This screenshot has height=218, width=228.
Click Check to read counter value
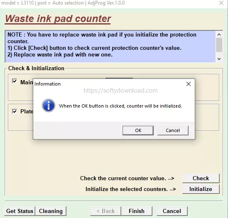(201, 178)
